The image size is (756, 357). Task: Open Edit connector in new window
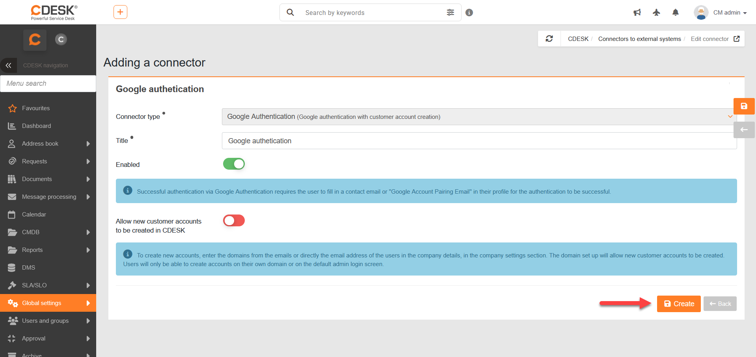(x=736, y=39)
